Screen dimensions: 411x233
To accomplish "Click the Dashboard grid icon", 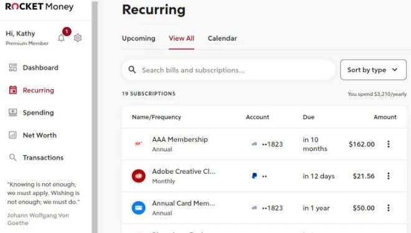I will [13, 67].
